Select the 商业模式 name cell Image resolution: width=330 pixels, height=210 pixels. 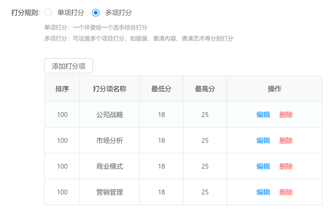[x=109, y=166]
